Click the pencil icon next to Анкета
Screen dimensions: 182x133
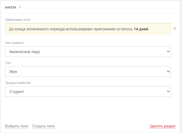point(19,7)
